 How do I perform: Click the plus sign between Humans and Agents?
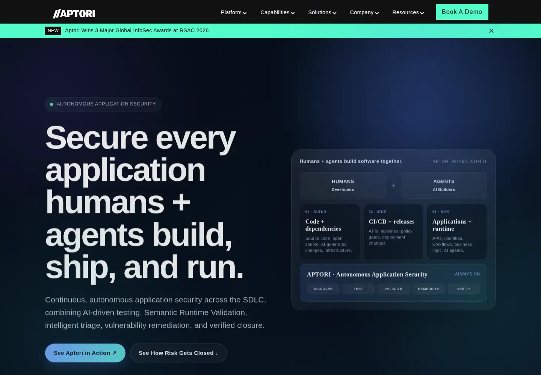(x=393, y=186)
